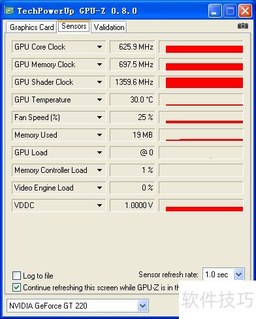Close the GPU-Z window
Viewport: 256px width, 319px height.
click(x=245, y=11)
